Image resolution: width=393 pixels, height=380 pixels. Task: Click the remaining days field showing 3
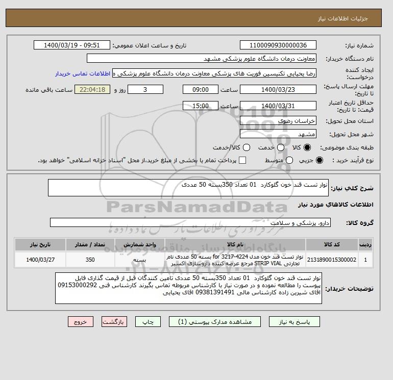(145, 89)
